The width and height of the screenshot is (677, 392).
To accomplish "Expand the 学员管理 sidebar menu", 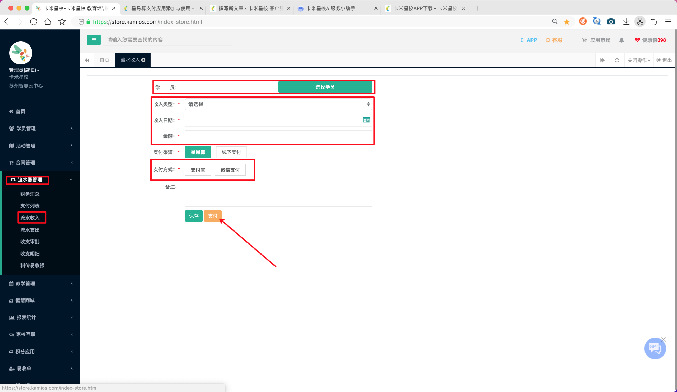I will 40,128.
